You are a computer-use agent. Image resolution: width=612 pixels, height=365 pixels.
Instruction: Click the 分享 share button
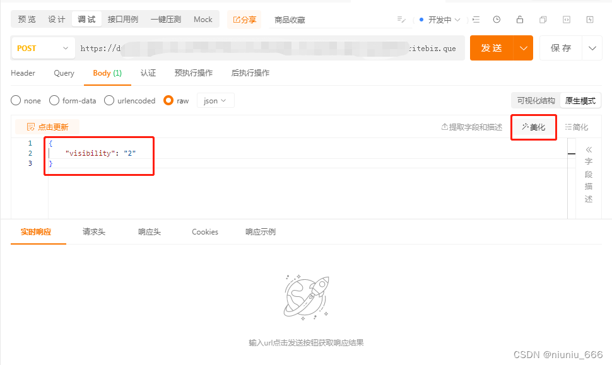tap(244, 20)
